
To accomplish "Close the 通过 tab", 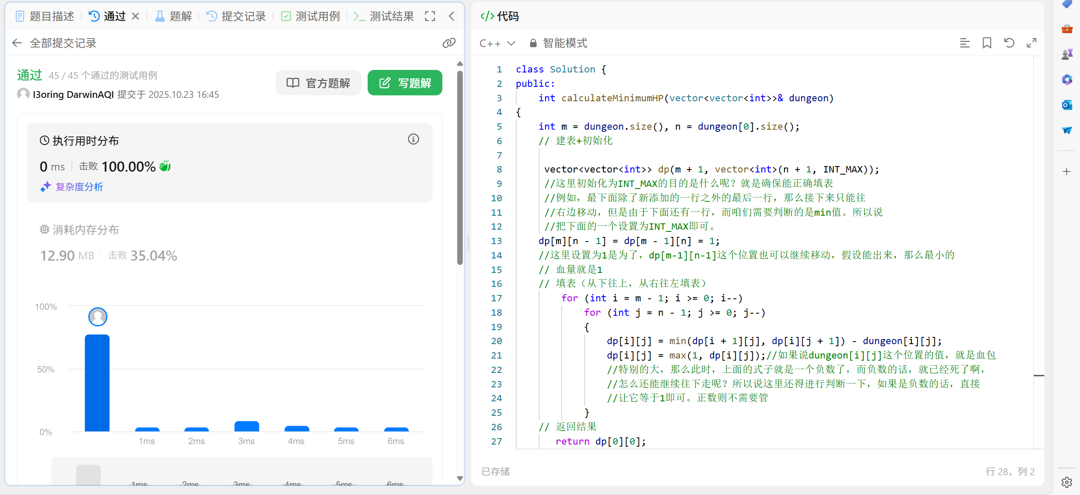I will click(135, 16).
